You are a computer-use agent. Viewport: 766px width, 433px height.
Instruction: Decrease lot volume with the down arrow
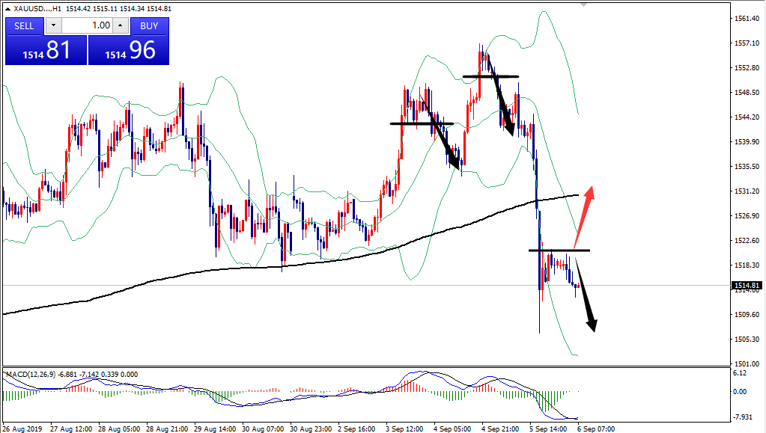pos(53,26)
